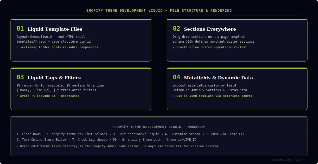This screenshot has height=164, width=318.
Task: Click the 'Liquid Tags & Filters' heading
Action: pyautogui.click(x=54, y=78)
